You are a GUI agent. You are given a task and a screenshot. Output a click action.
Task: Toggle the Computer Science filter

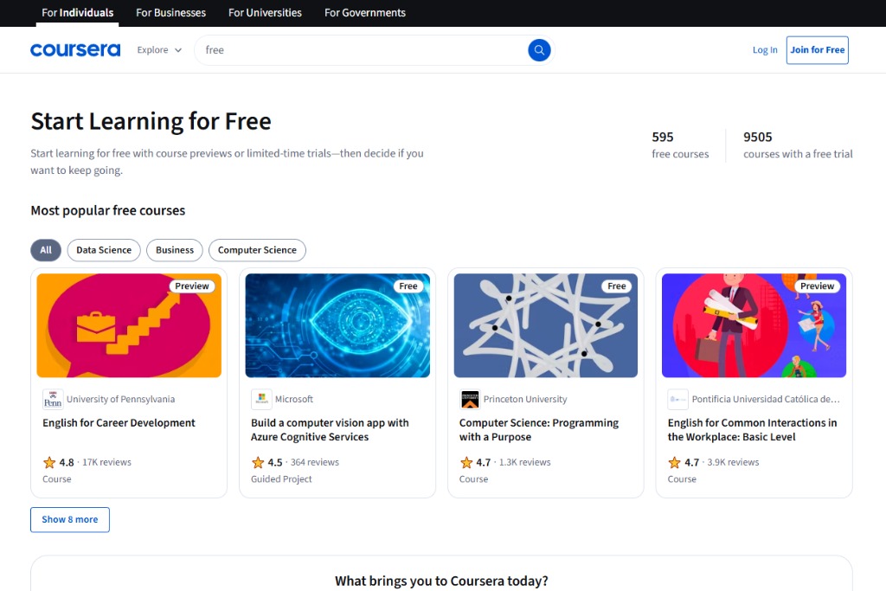point(257,250)
